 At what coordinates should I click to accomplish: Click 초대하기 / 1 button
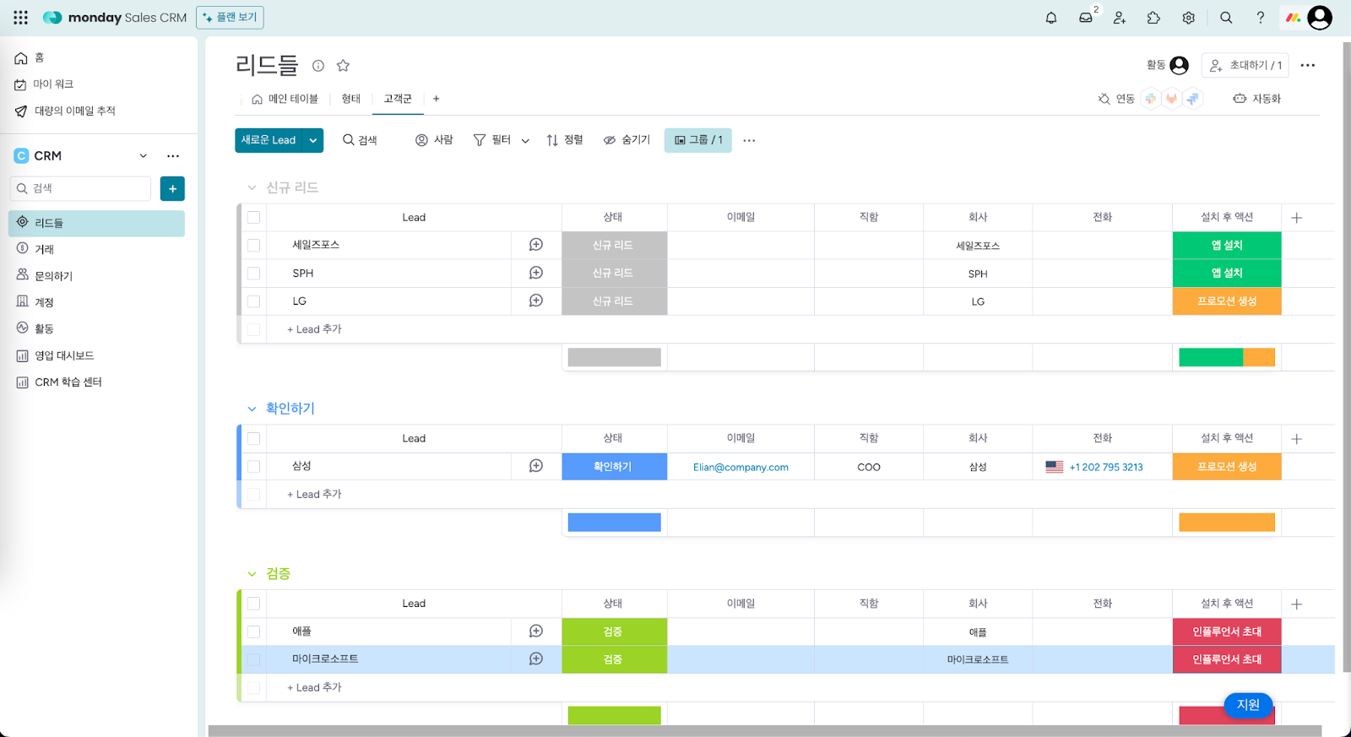coord(1245,65)
